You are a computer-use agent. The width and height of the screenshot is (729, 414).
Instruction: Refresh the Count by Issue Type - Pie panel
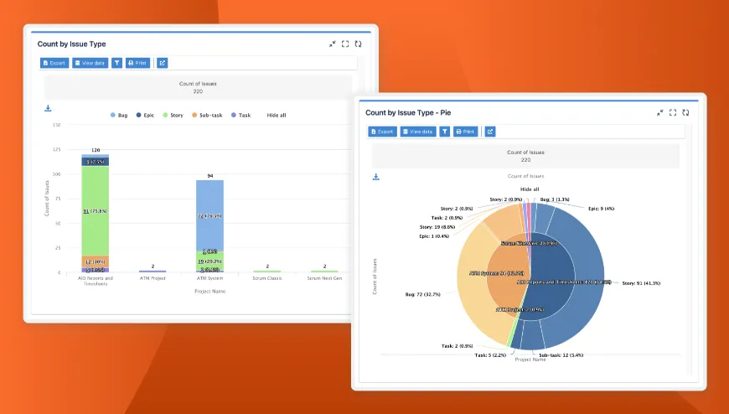click(685, 112)
